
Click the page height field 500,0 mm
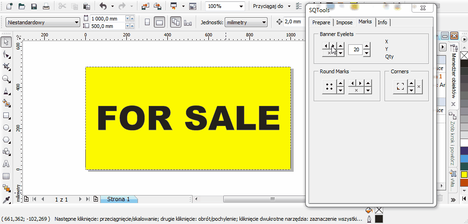(108, 26)
